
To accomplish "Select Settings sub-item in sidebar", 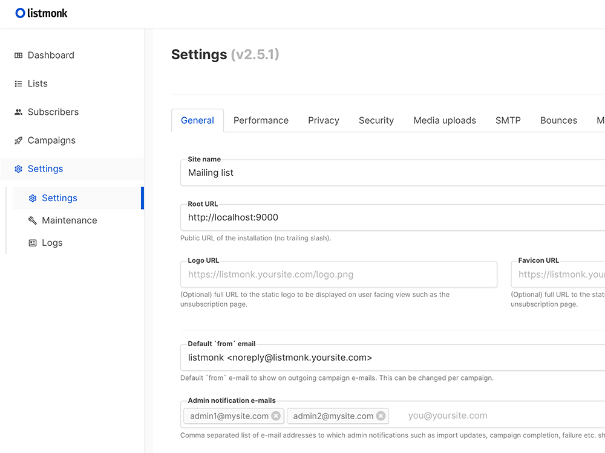I will coord(78,198).
